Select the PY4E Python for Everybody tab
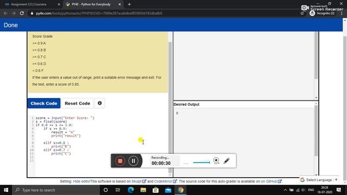This screenshot has height=195, width=347. pos(91,4)
